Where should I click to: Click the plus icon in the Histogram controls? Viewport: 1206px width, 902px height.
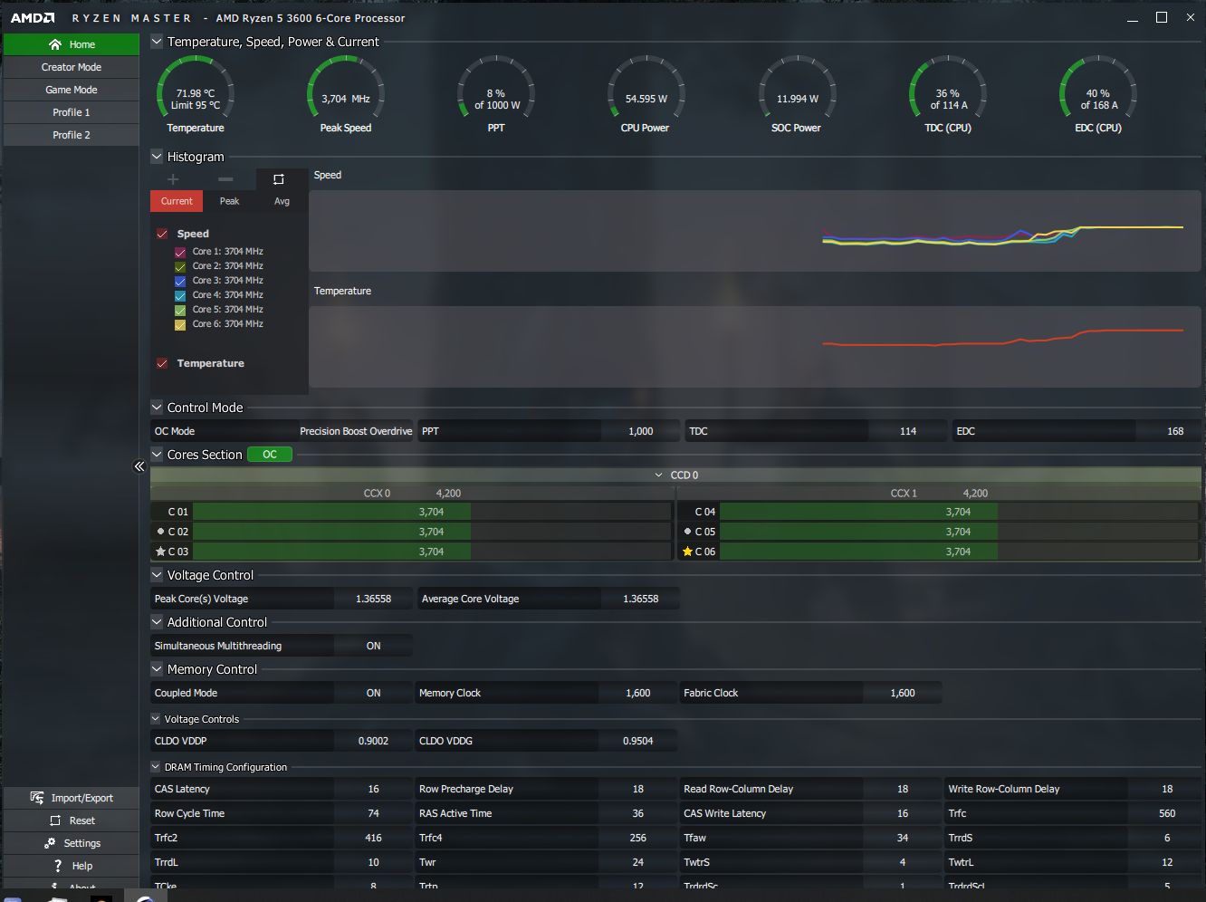tap(173, 179)
